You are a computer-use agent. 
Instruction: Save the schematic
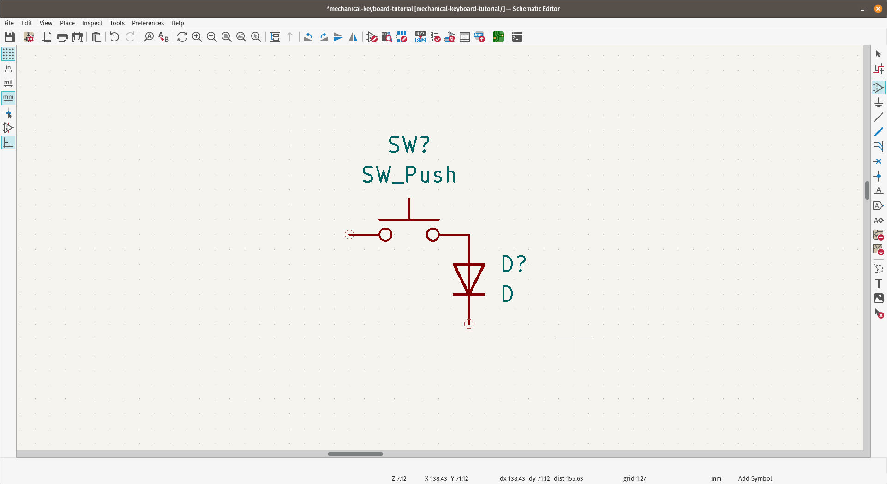9,37
